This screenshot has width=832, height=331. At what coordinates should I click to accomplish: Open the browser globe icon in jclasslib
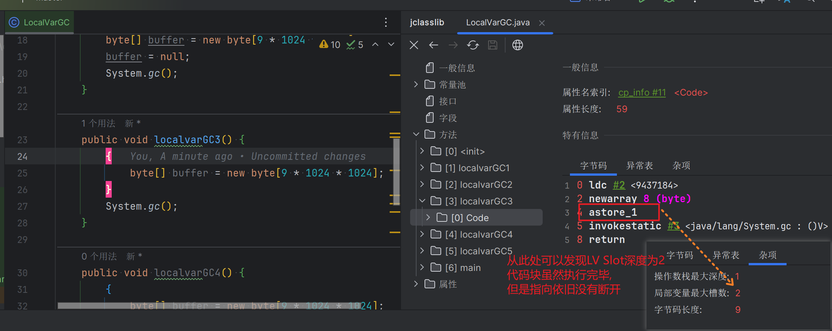point(518,45)
